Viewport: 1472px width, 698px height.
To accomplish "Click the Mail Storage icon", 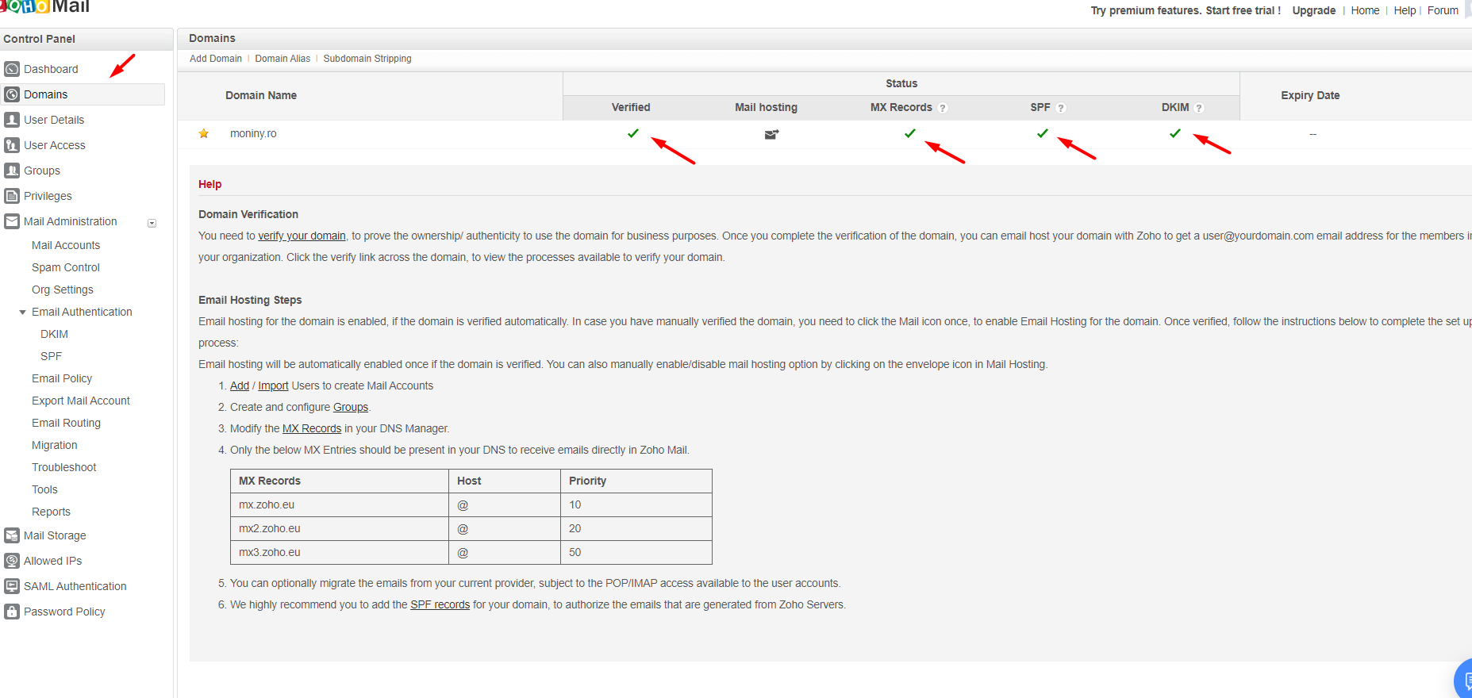I will 12,535.
